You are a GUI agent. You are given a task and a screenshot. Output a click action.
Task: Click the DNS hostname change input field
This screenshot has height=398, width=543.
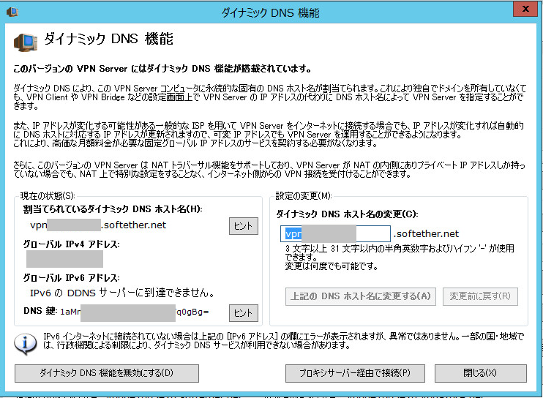pos(335,234)
